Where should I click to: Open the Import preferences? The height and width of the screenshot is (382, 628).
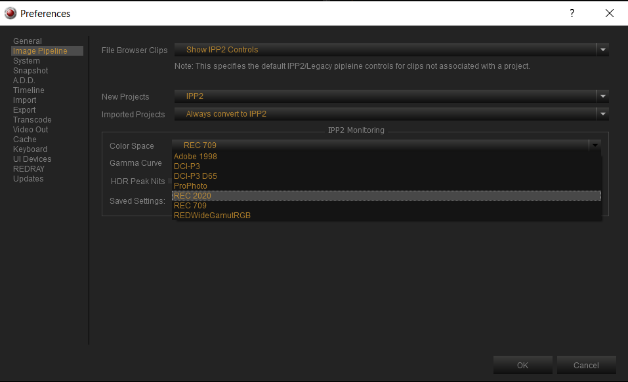click(x=24, y=100)
